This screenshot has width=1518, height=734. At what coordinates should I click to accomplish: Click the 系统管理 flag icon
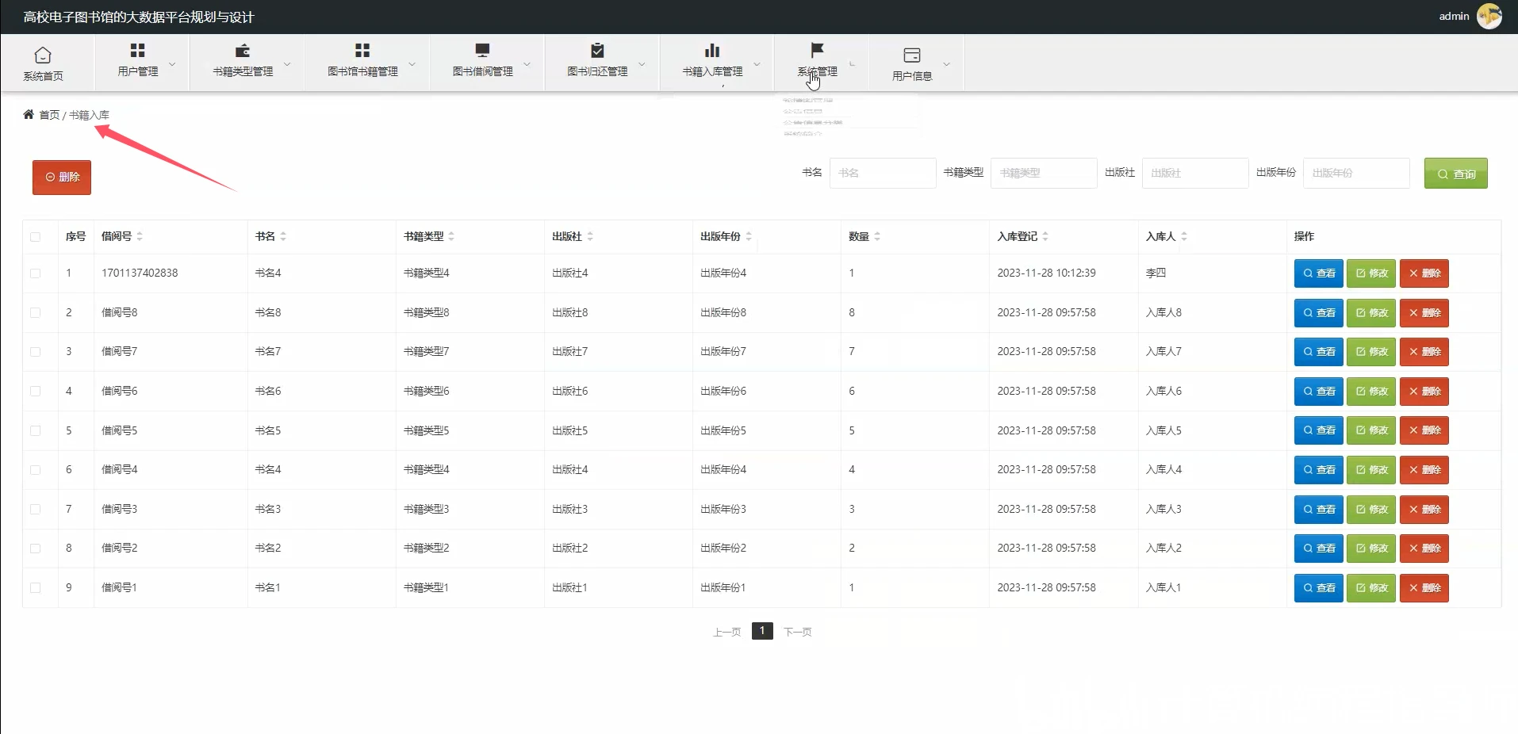point(817,51)
